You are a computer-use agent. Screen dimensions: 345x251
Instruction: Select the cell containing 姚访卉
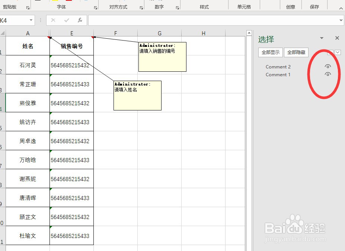point(28,122)
